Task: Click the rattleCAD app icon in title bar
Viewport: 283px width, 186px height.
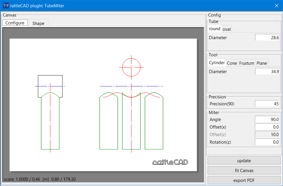Action: [x=6, y=6]
